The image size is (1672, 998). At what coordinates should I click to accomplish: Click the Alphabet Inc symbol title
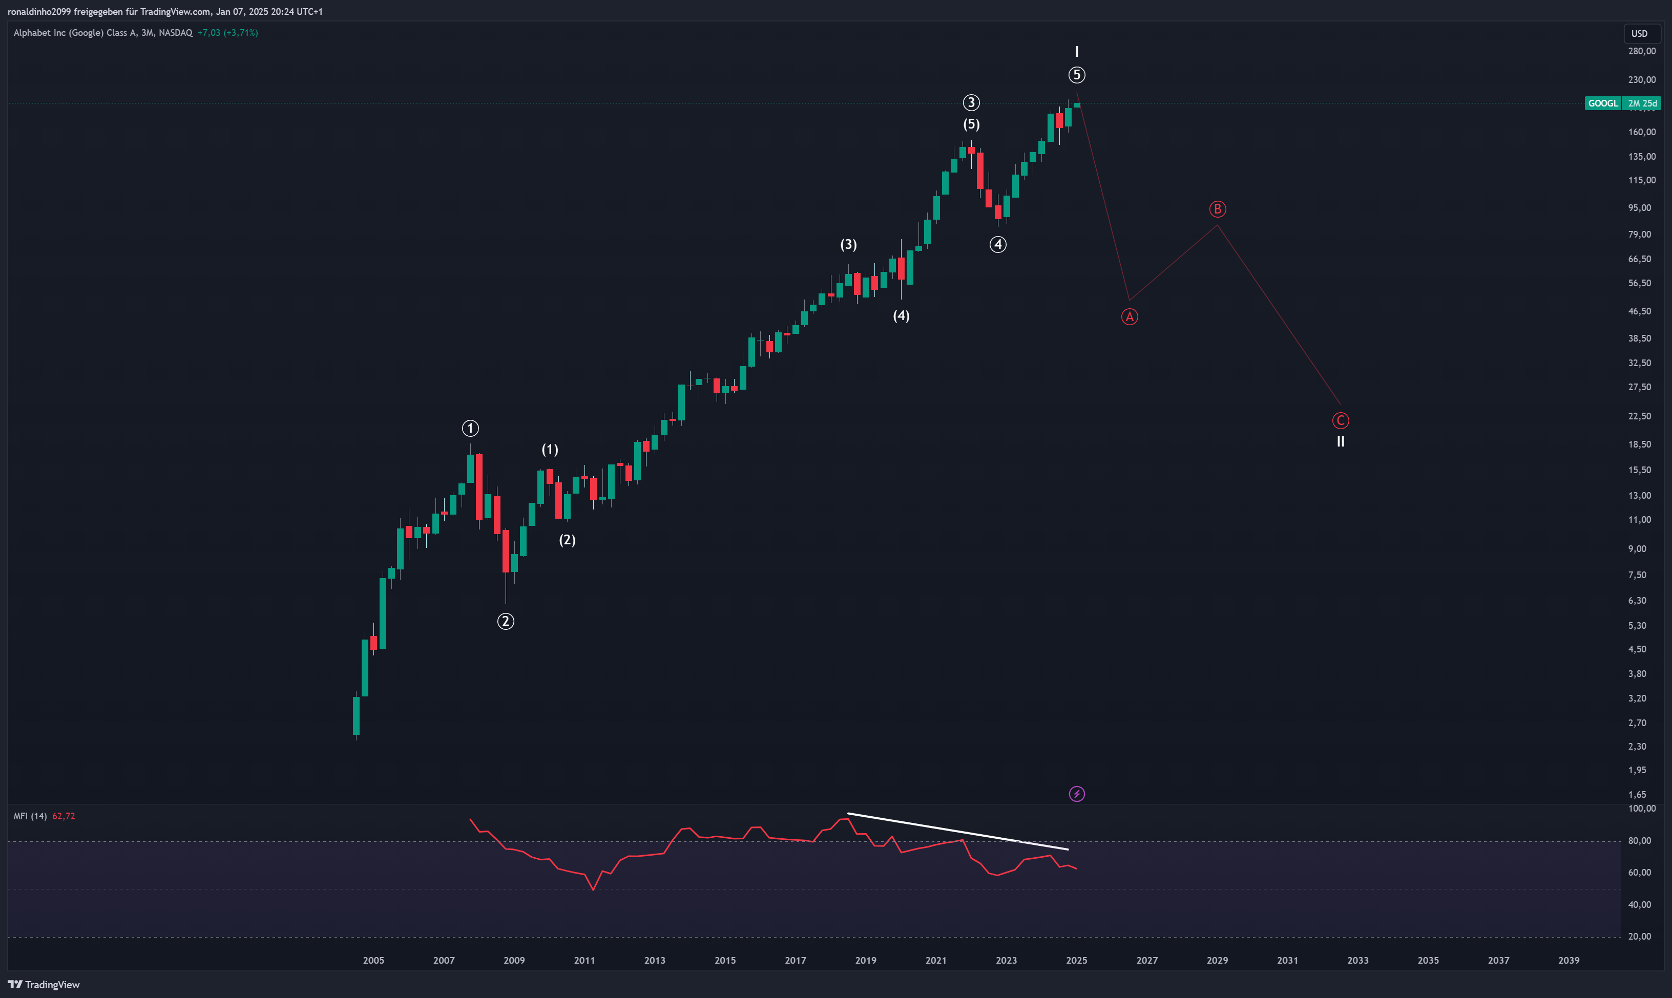coord(103,32)
